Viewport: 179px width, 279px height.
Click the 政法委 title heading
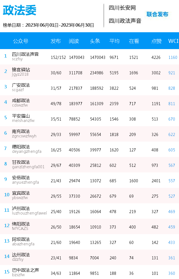[20, 10]
